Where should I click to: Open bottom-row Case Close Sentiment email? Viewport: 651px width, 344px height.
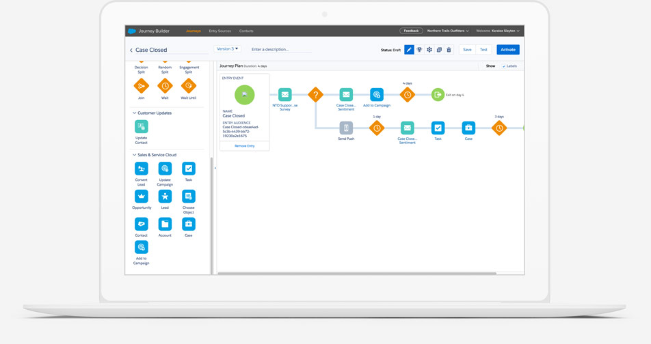pos(408,128)
